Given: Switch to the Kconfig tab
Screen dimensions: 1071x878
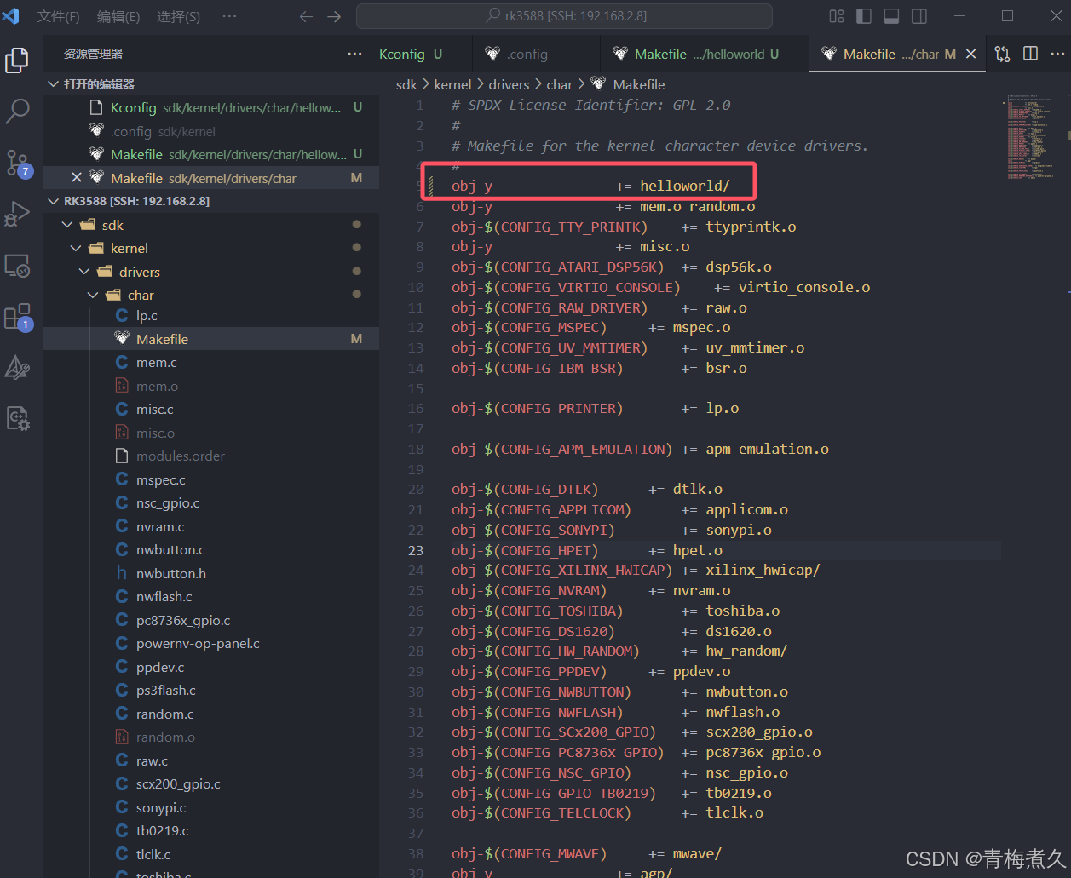Looking at the screenshot, I should (x=402, y=54).
